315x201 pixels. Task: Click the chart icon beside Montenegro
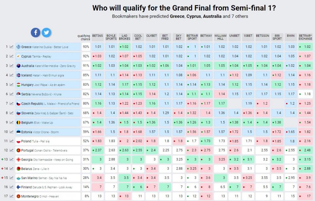(x=11, y=196)
